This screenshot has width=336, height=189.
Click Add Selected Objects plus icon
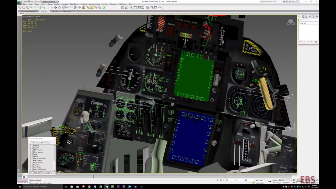pos(37,142)
